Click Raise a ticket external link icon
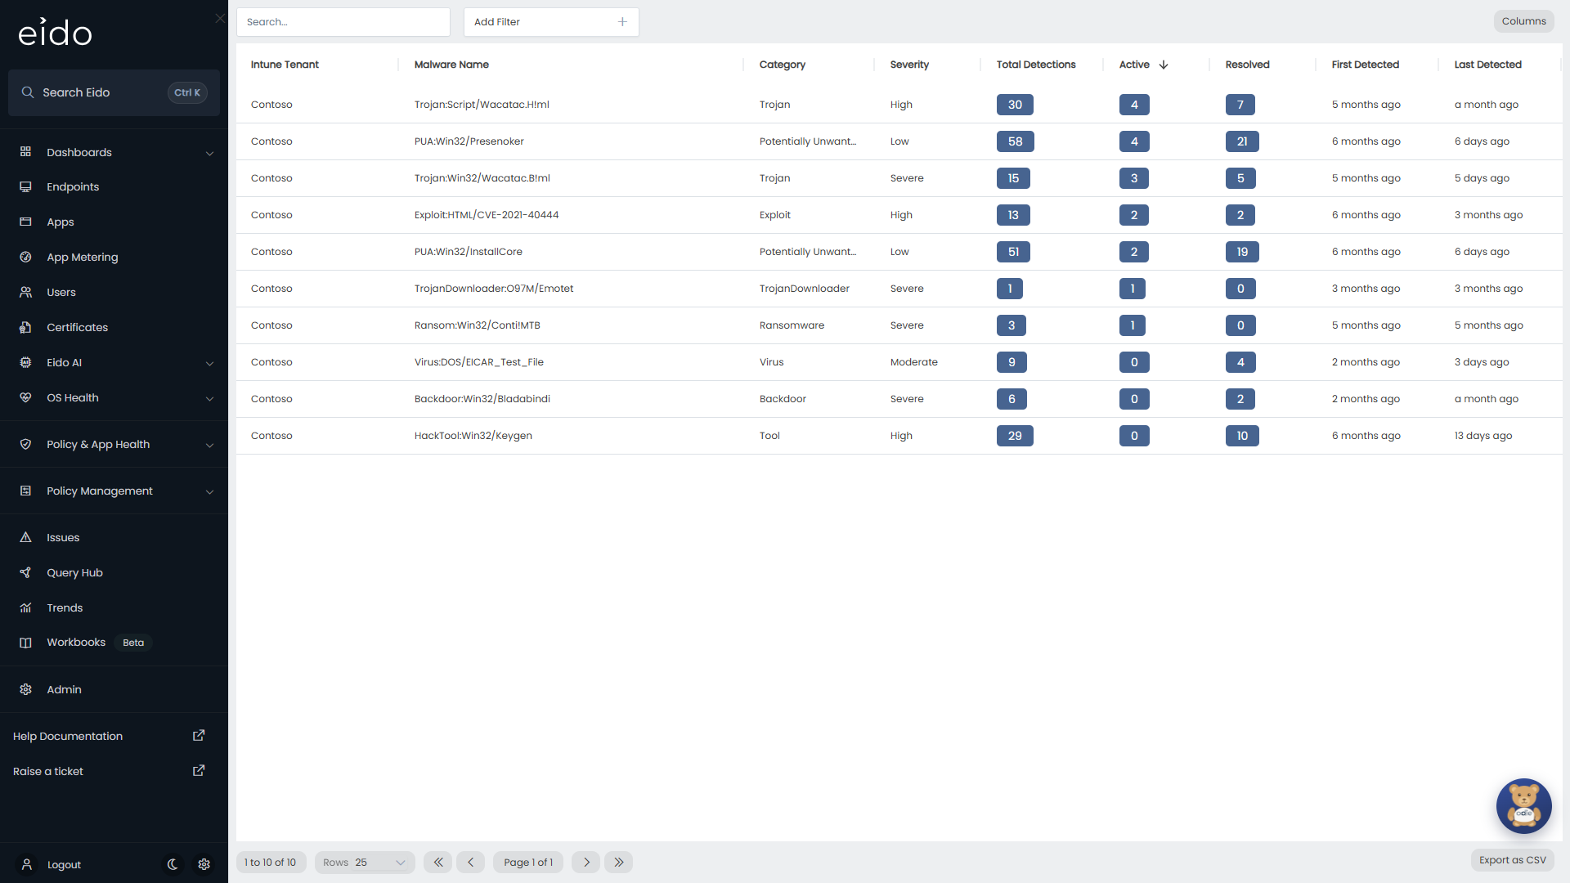 click(199, 771)
